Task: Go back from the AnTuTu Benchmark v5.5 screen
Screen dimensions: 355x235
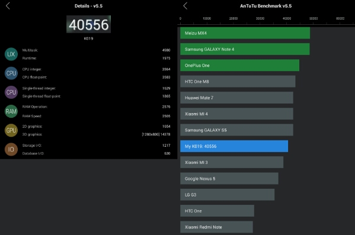Action: coord(185,6)
